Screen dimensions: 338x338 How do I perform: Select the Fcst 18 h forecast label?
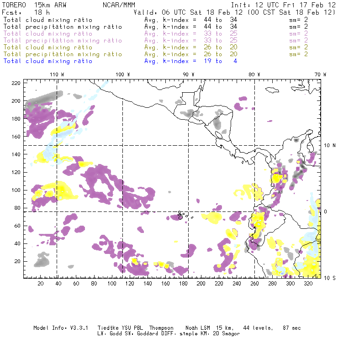click(x=21, y=13)
